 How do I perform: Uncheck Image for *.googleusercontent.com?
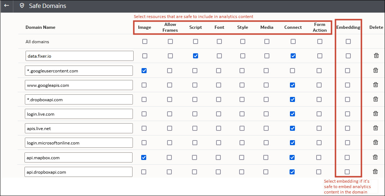[x=144, y=71]
